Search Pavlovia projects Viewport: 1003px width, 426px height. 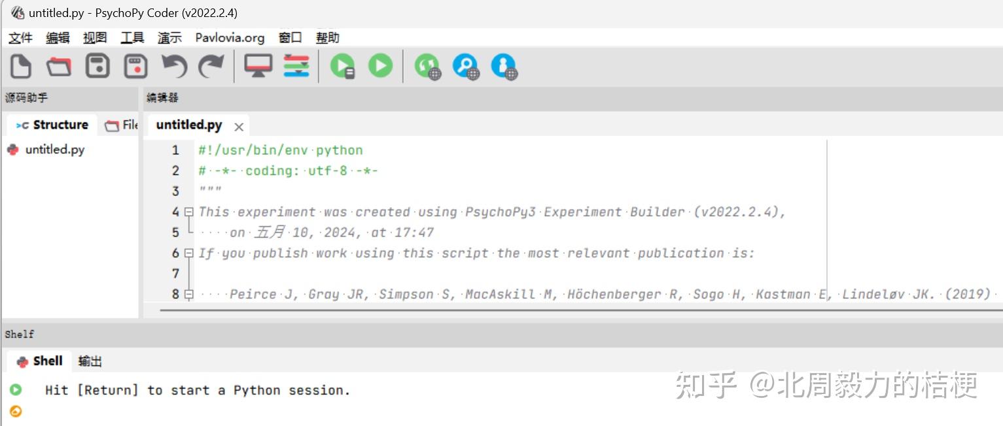(465, 65)
